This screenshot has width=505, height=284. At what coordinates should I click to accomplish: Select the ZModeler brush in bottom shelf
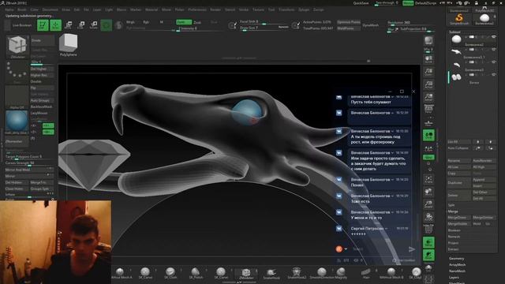pyautogui.click(x=245, y=273)
